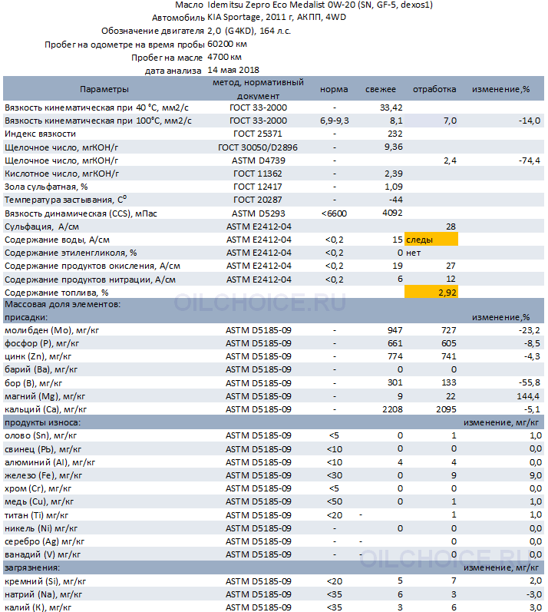Select the 'серебро (Ag) мг/кг' row label
548x612 pixels.
click(45, 542)
